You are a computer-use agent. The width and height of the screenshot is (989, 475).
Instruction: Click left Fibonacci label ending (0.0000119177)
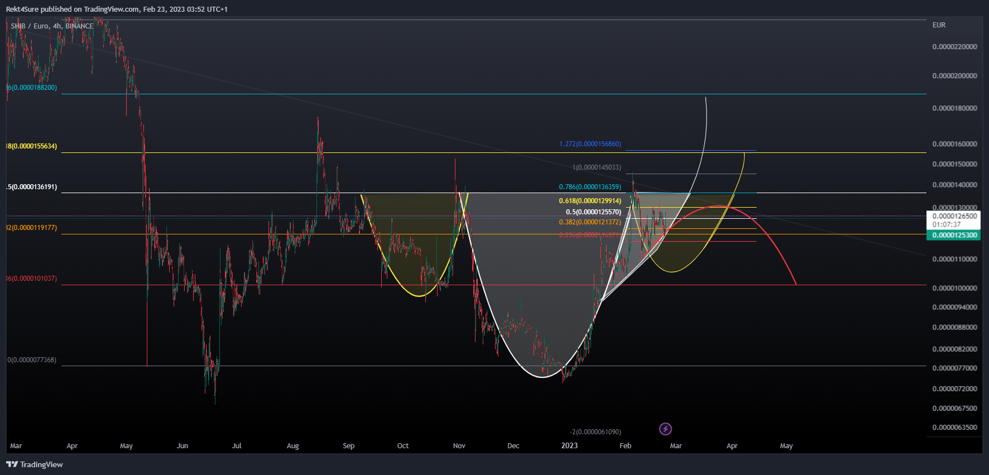coord(32,228)
